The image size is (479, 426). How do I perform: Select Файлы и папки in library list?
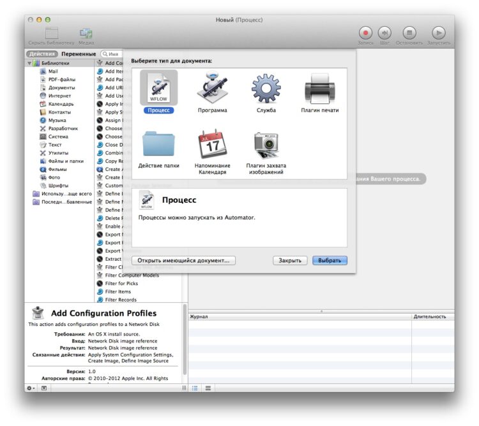(x=66, y=161)
